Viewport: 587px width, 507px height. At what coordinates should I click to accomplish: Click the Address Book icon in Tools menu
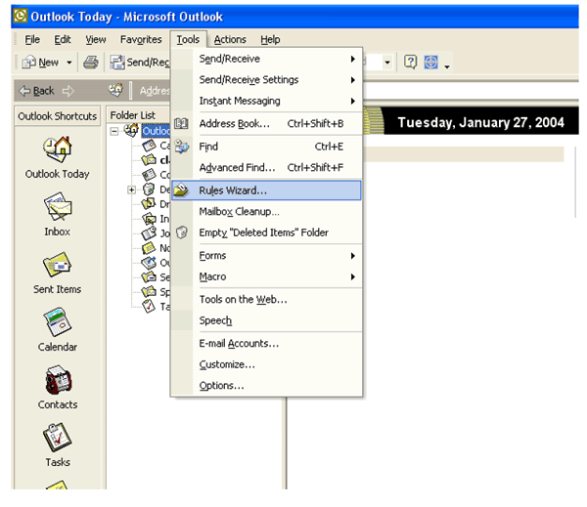(182, 123)
